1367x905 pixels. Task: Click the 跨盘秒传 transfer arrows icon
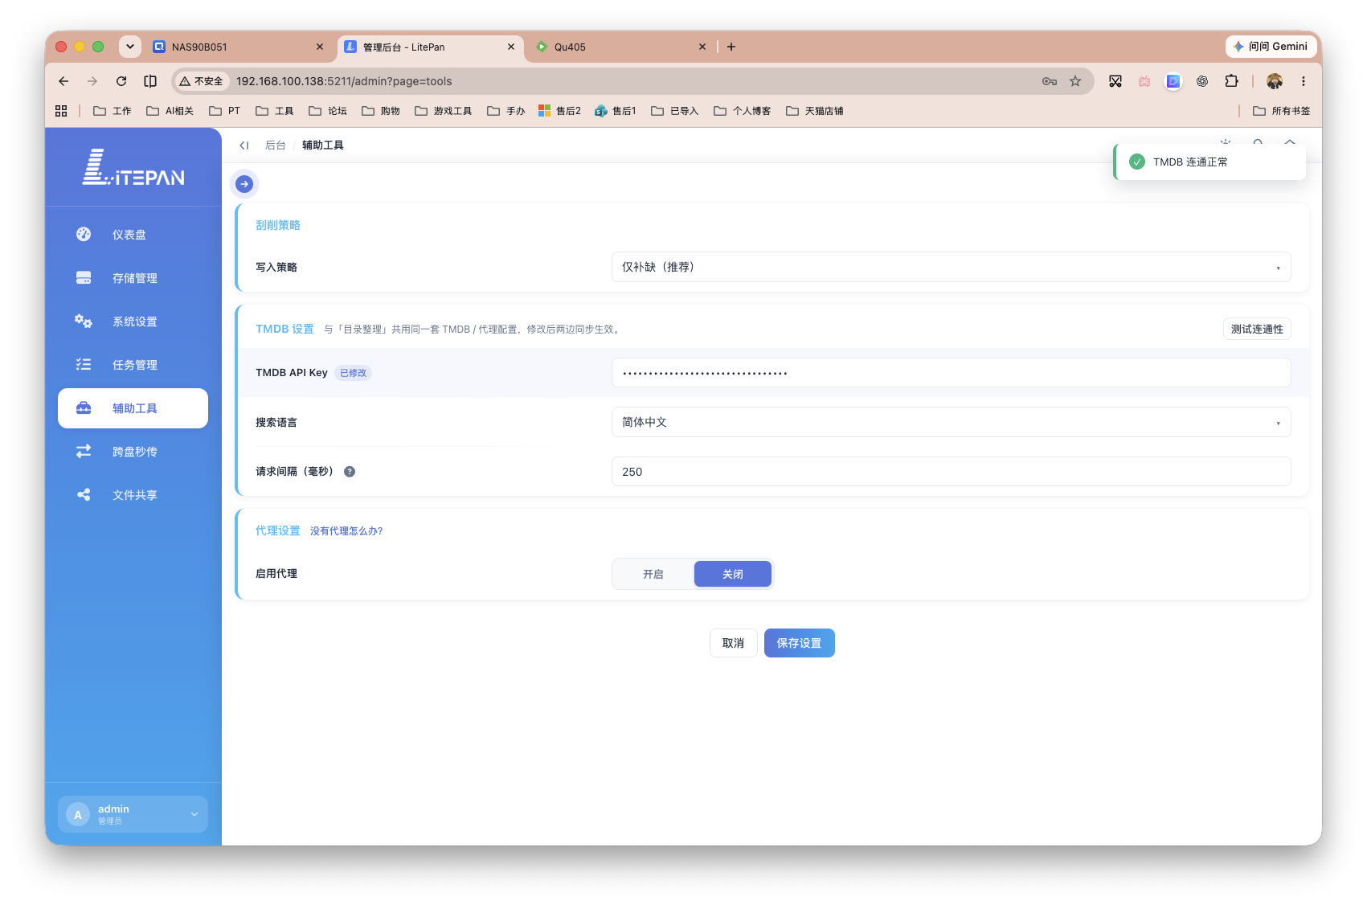tap(84, 451)
